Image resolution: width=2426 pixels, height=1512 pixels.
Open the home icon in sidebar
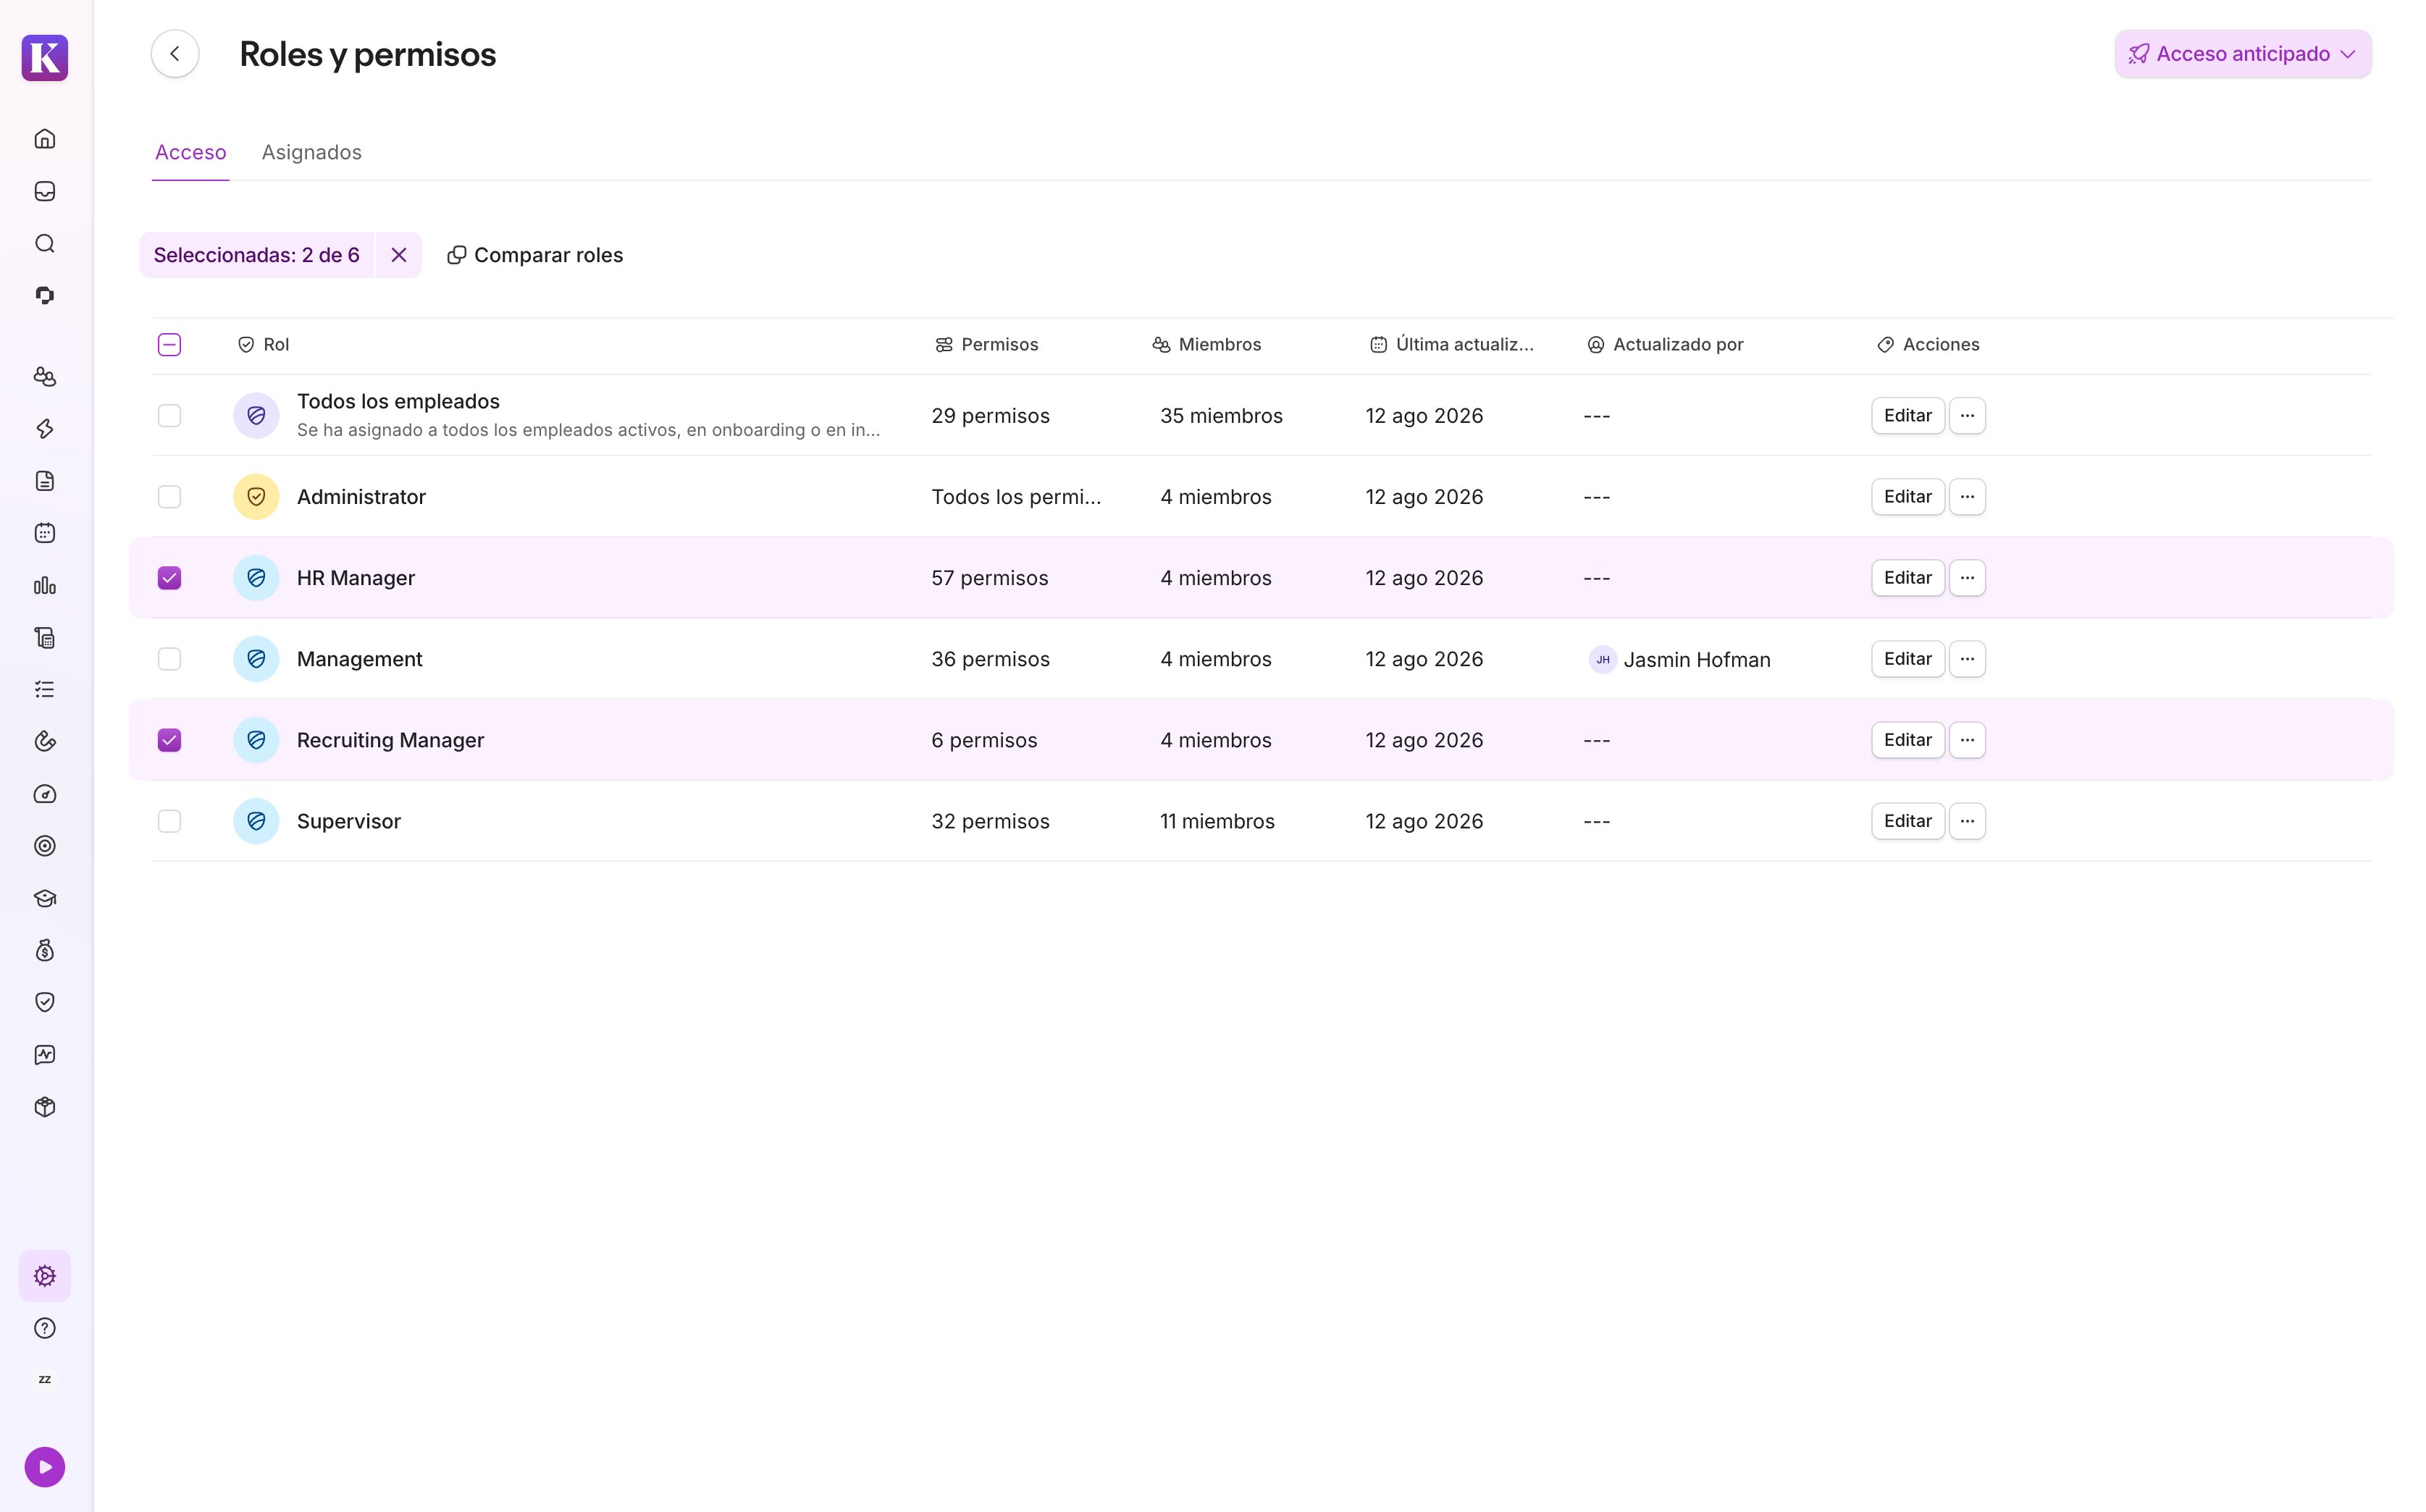click(x=45, y=139)
